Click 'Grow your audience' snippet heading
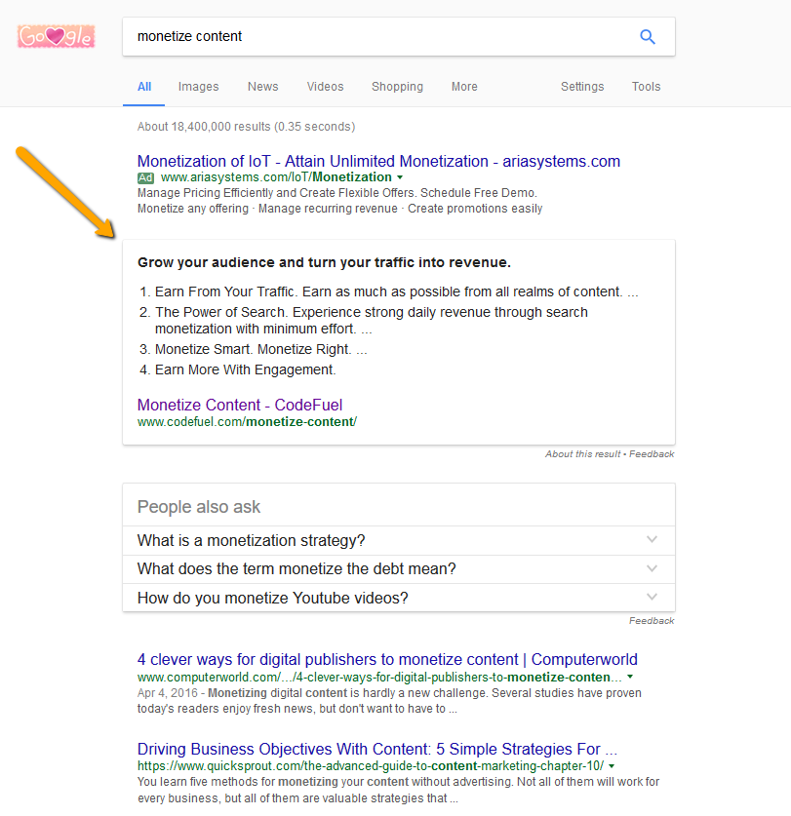Image resolution: width=791 pixels, height=816 pixels. tap(324, 262)
